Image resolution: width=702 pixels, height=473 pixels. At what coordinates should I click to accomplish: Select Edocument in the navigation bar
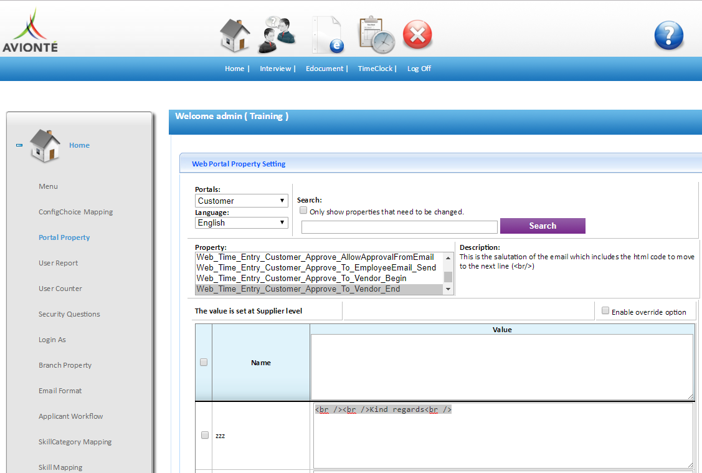click(325, 69)
